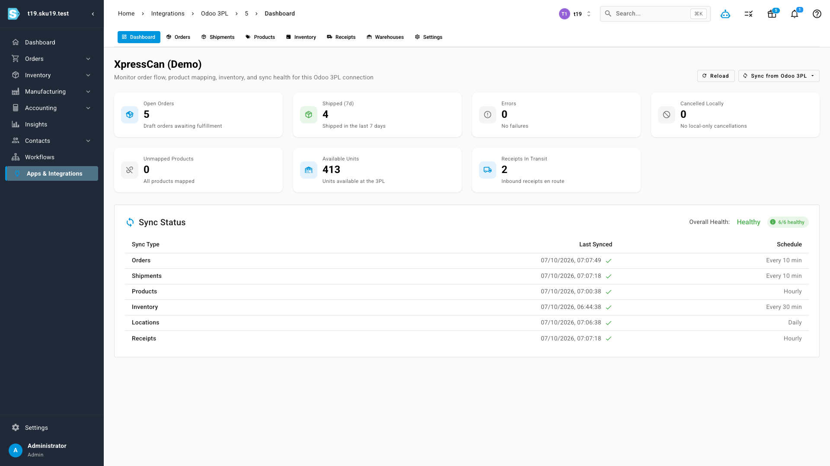830x466 pixels.
Task: Switch to the Inventory tab
Action: point(301,37)
